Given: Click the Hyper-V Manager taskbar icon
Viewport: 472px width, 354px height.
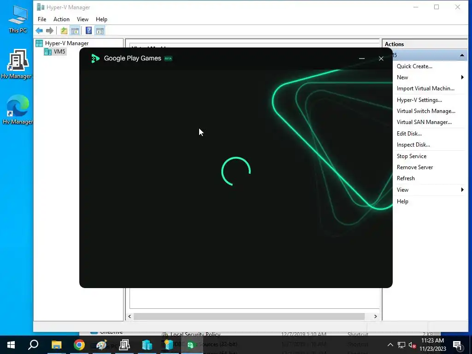Looking at the screenshot, I should pos(147,345).
